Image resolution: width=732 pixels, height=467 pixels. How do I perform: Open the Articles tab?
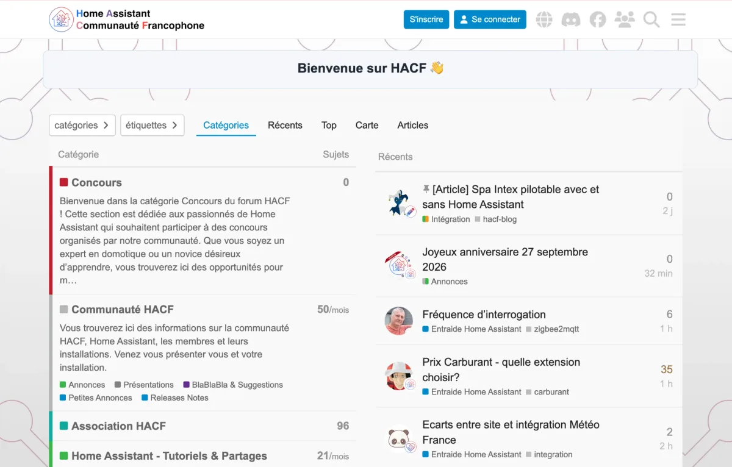[x=413, y=125]
